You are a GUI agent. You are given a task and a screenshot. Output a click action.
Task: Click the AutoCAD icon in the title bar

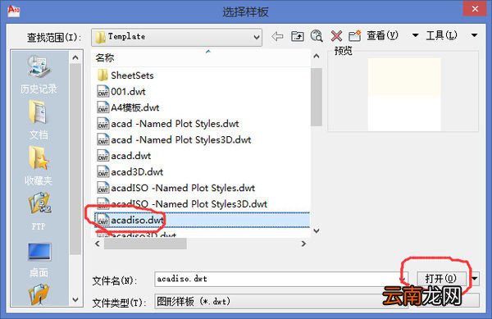pos(13,11)
